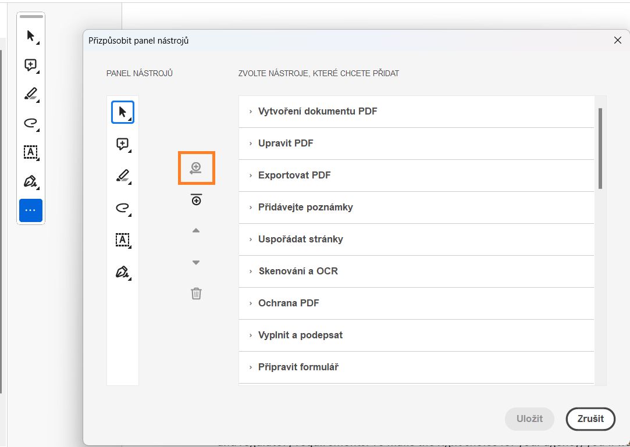Click the add to toolbar arrow icon
This screenshot has height=447, width=630.
tap(197, 169)
